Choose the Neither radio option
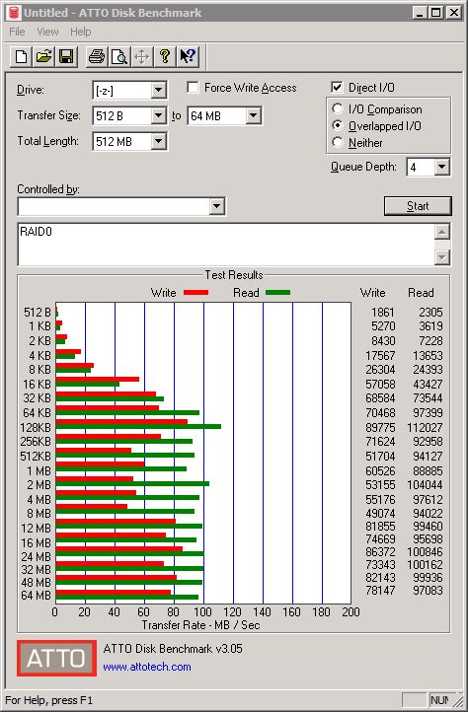 pyautogui.click(x=338, y=142)
